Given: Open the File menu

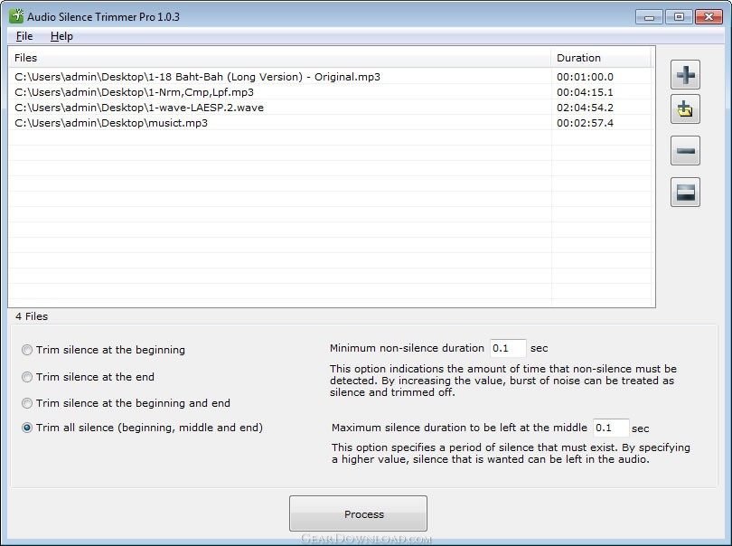Looking at the screenshot, I should tap(24, 36).
